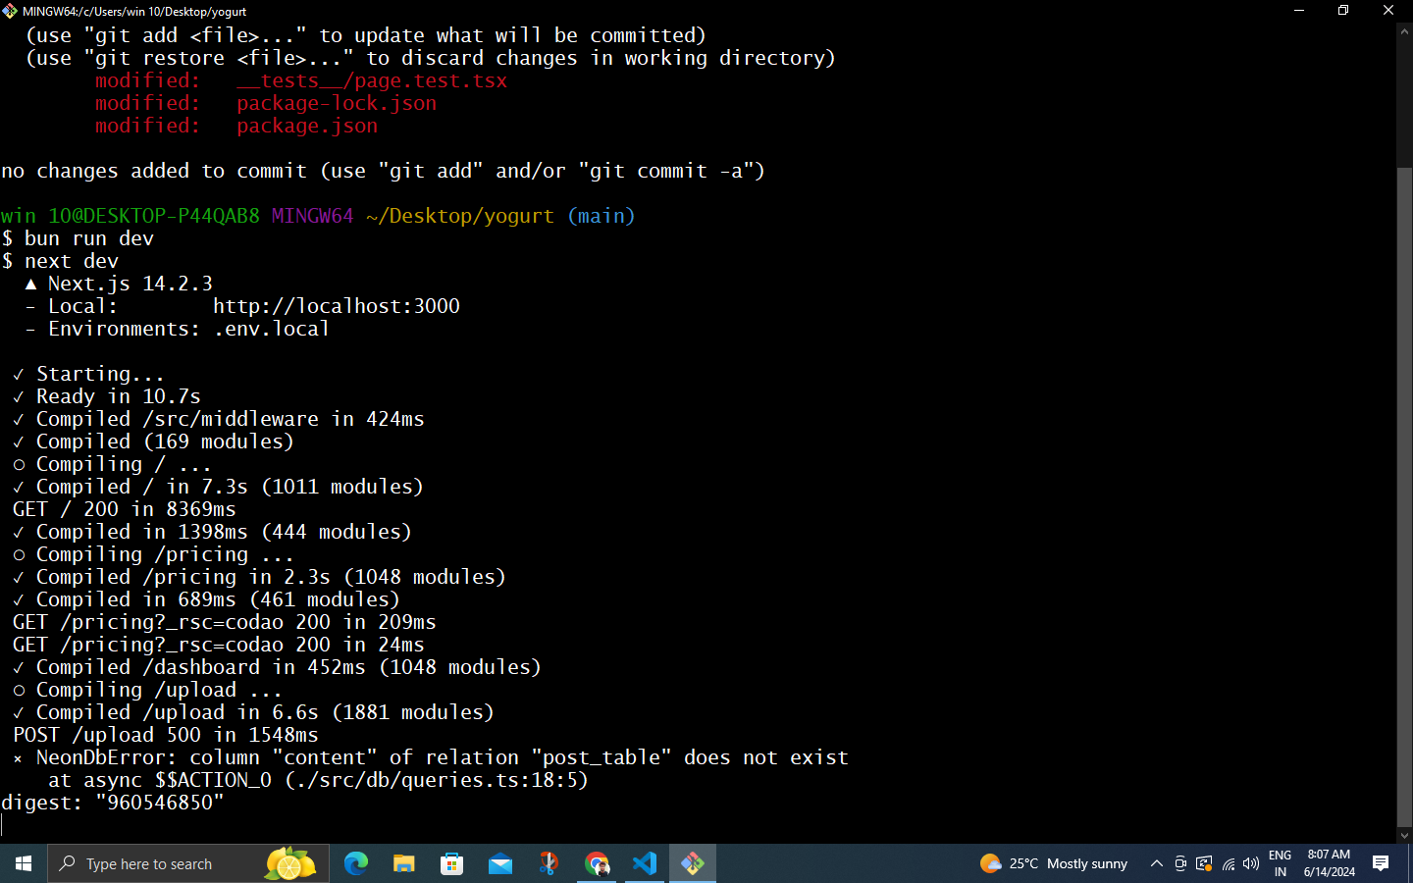Click the "Ready in 10.7s" line
Viewport: 1413px width, 883px height.
coord(107,396)
